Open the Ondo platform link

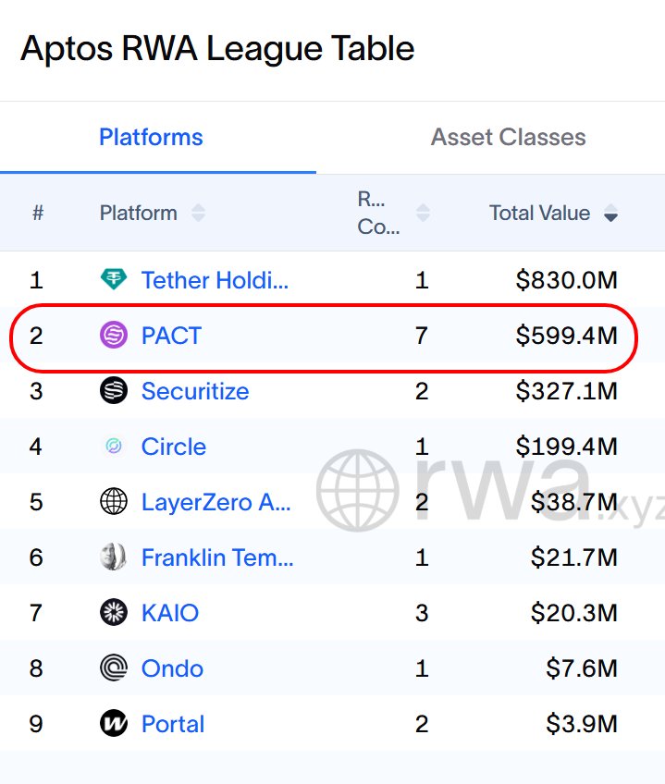tap(172, 668)
